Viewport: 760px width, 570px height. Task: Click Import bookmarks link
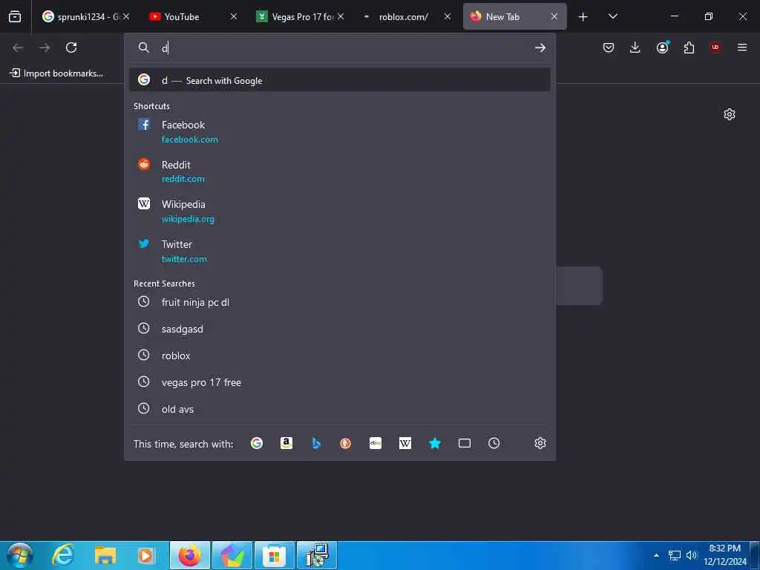[56, 73]
